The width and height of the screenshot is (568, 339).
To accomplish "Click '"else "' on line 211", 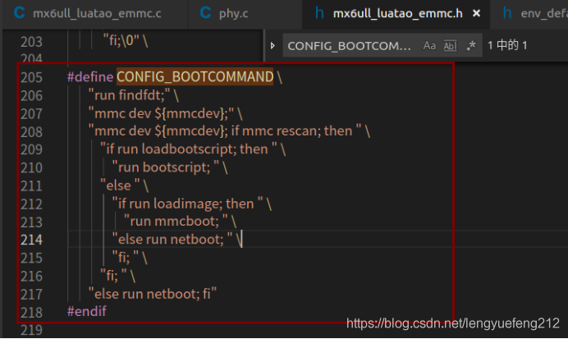I will [120, 186].
